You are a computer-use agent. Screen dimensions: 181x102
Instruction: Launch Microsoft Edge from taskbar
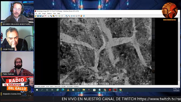[x=63, y=90]
